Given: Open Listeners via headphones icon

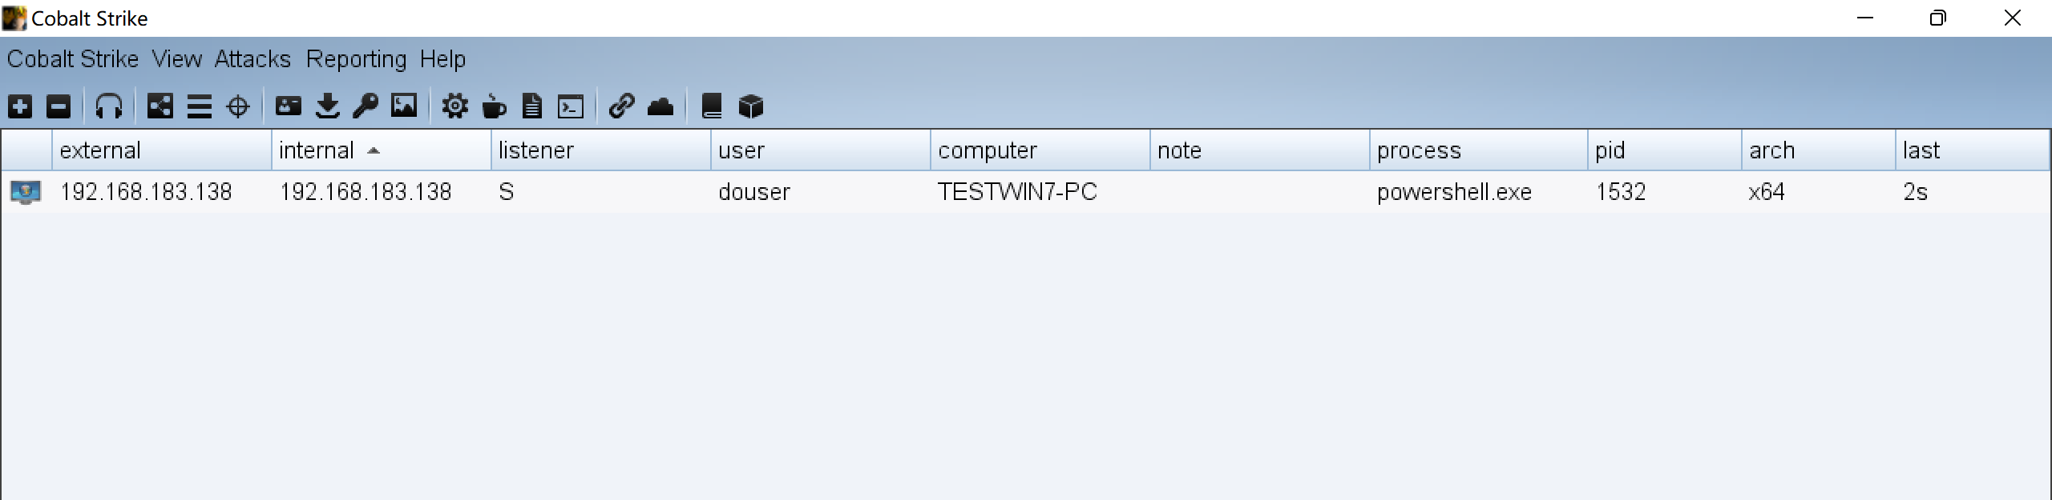Looking at the screenshot, I should coord(109,106).
